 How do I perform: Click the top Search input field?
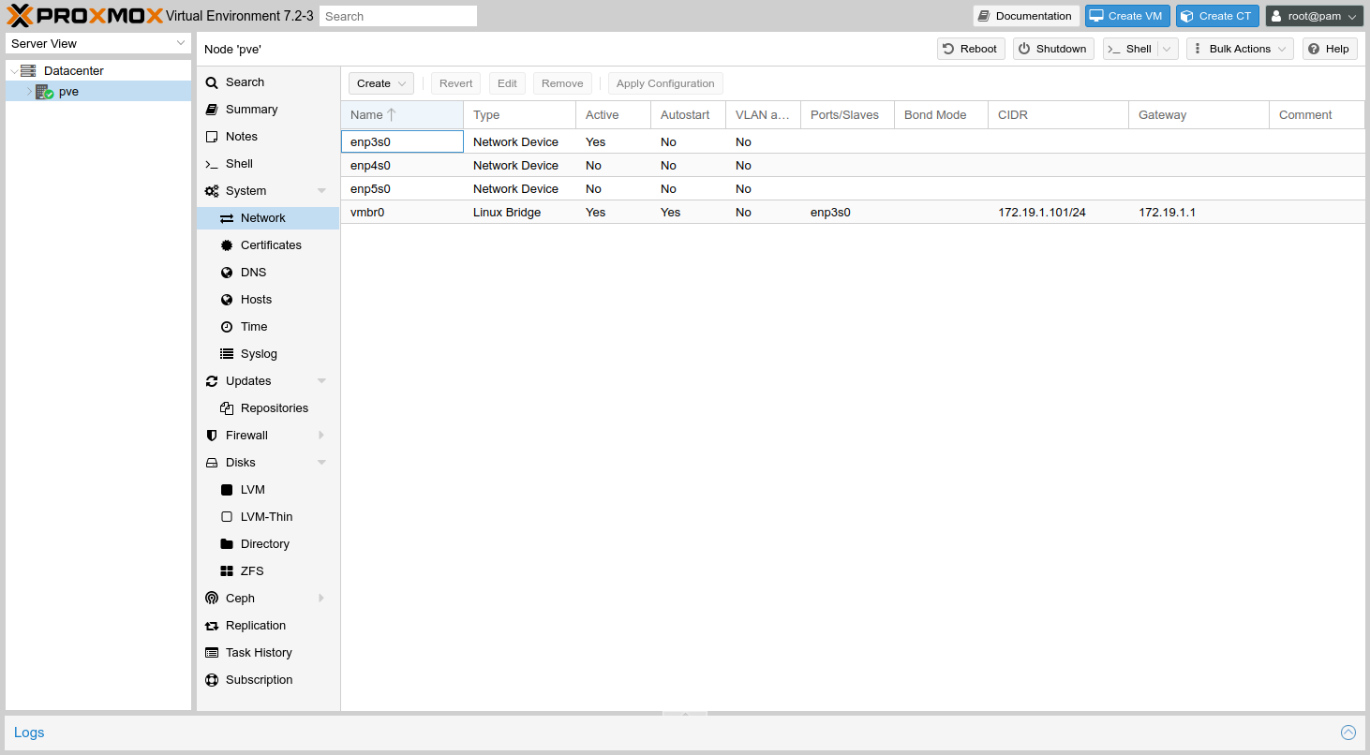[x=397, y=16]
